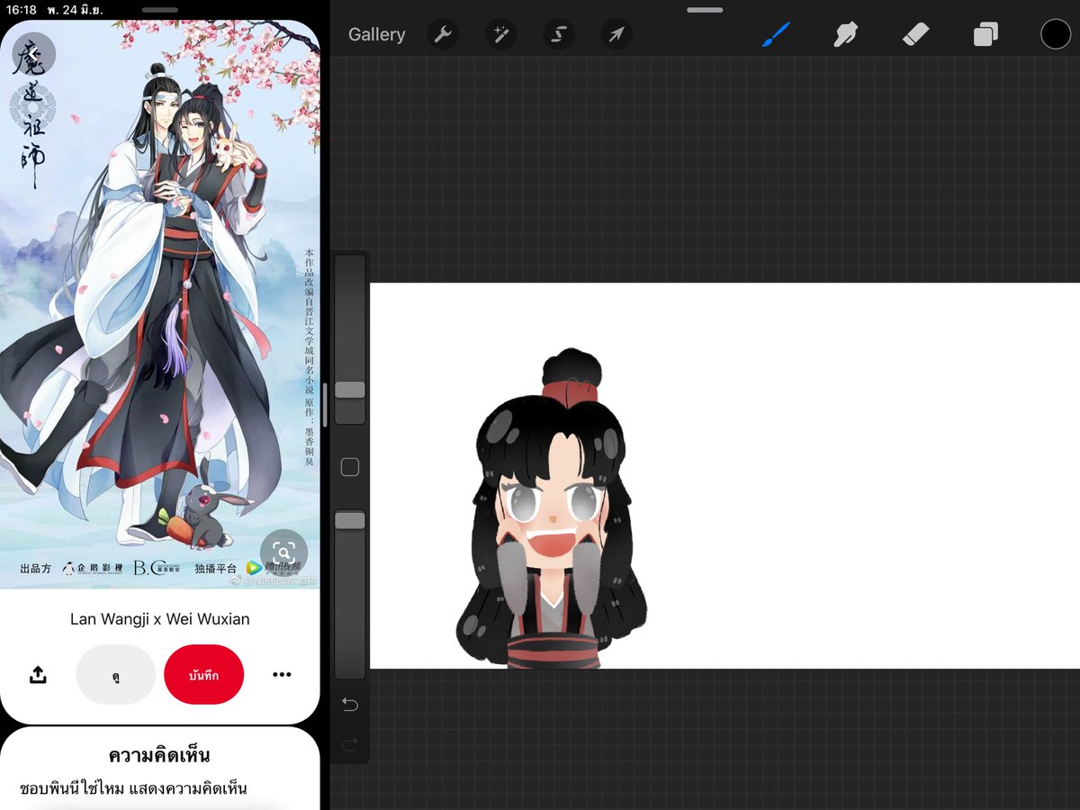Open the Actions wrench menu
The height and width of the screenshot is (810, 1080).
tap(442, 35)
